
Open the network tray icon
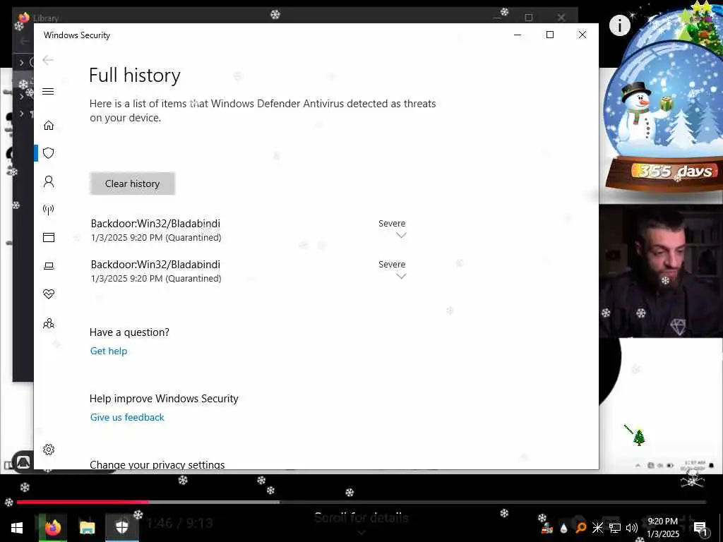[x=615, y=528]
